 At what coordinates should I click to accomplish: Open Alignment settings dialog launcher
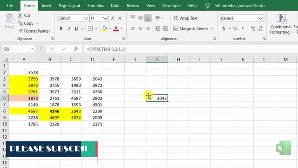click(215, 39)
